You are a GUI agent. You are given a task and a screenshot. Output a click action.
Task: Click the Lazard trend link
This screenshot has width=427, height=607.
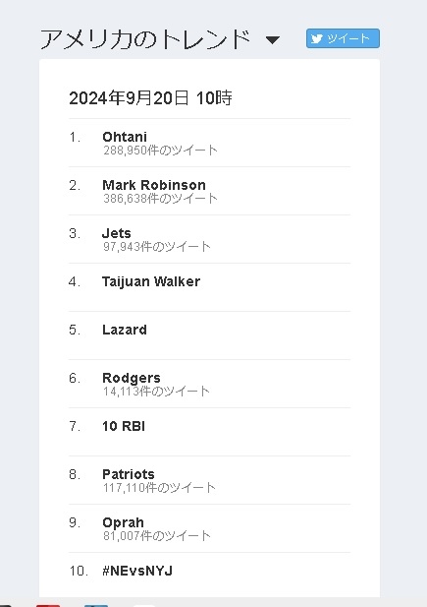tap(125, 330)
